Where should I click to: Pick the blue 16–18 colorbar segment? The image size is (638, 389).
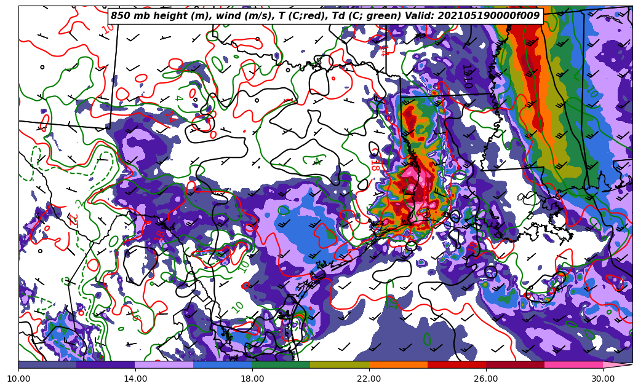coord(223,364)
